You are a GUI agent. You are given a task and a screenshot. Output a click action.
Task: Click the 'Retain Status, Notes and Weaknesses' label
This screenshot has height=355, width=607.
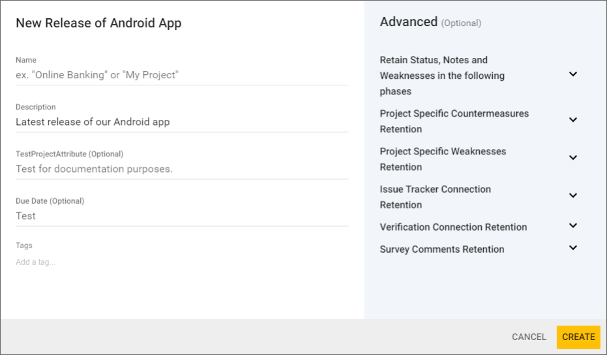point(442,76)
